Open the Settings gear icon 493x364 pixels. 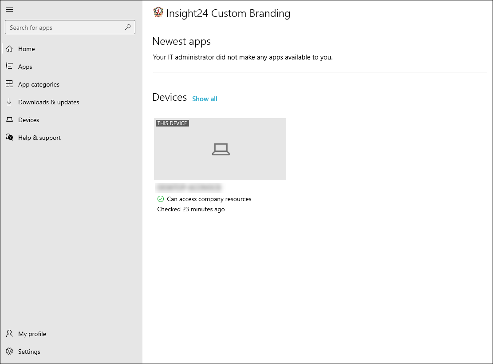pos(9,352)
